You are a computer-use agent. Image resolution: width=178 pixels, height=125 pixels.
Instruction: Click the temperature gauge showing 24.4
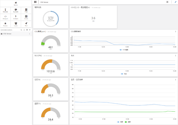(x=51, y=114)
